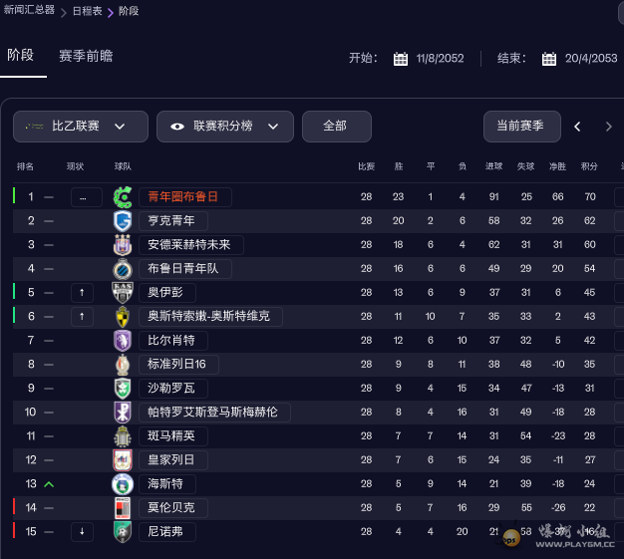Open the 新闻汇总器 breadcrumb link
Viewport: 624px width, 559px height.
pos(30,11)
